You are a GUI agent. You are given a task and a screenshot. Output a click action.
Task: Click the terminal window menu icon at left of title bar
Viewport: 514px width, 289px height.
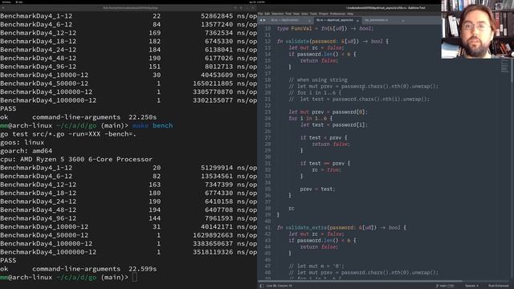coord(3,7)
